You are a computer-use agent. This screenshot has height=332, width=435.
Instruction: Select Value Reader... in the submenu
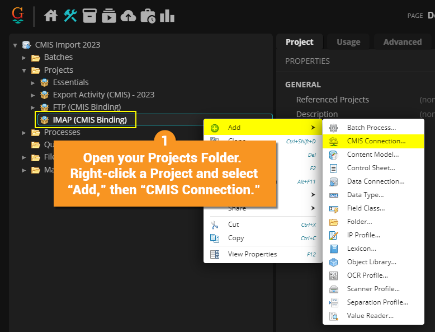pos(373,316)
